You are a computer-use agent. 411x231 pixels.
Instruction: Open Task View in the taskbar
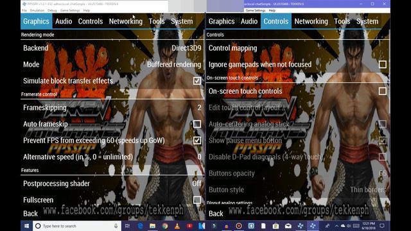click(x=127, y=226)
